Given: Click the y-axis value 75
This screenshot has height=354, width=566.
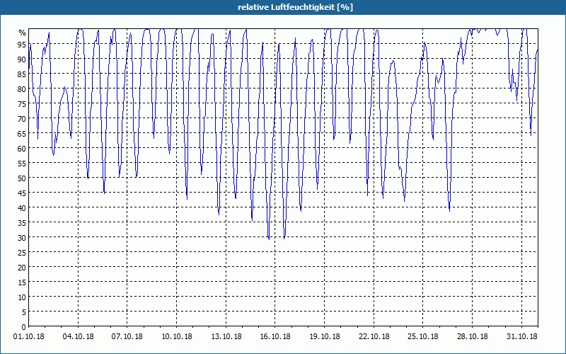Looking at the screenshot, I should pyautogui.click(x=22, y=104).
